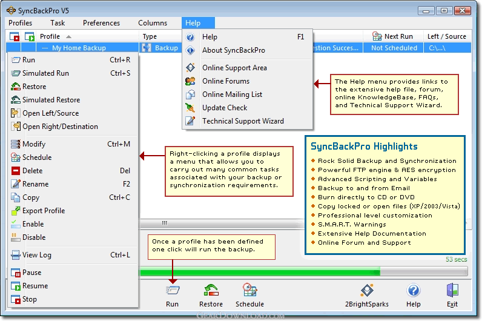Image resolution: width=482 pixels, height=321 pixels.
Task: Click the 53 secs remaining time label
Action: (x=456, y=259)
